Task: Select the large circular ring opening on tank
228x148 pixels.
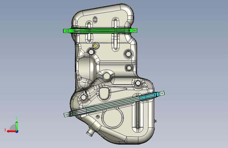Action: click(113, 118)
